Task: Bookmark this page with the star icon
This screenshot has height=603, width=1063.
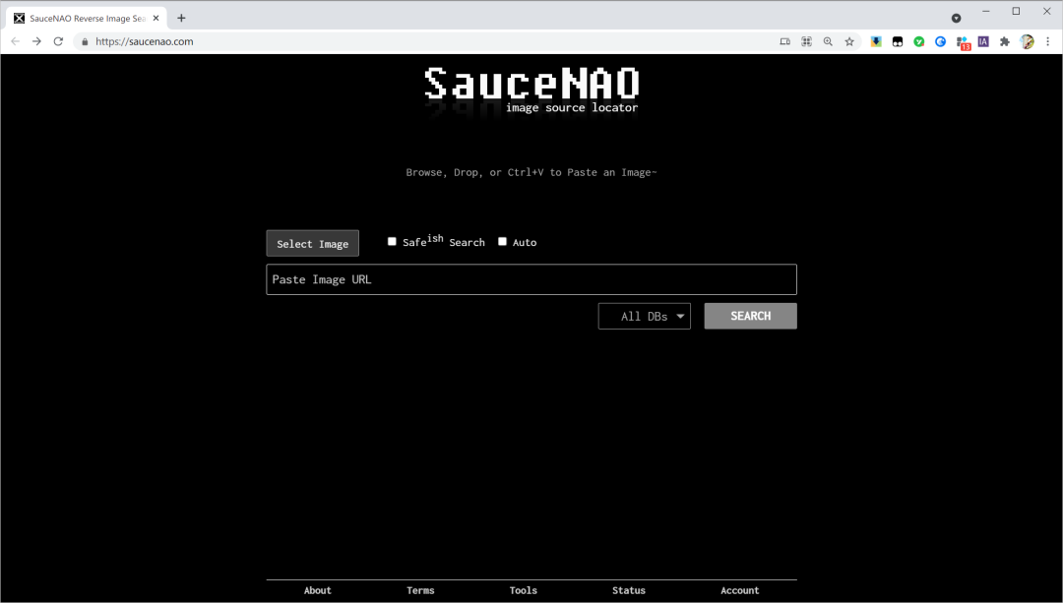Action: pos(849,41)
